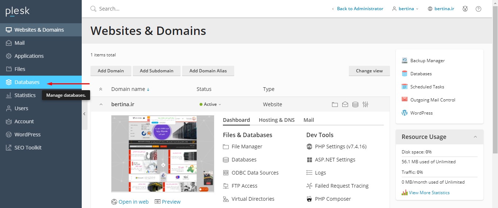Collapse the left sidebar with arrow handle
The height and width of the screenshot is (208, 498).
click(x=84, y=114)
